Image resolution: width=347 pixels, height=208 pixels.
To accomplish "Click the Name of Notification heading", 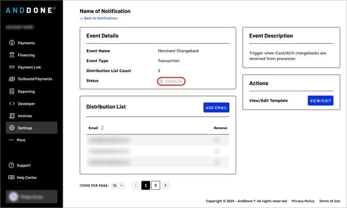I will (x=105, y=11).
